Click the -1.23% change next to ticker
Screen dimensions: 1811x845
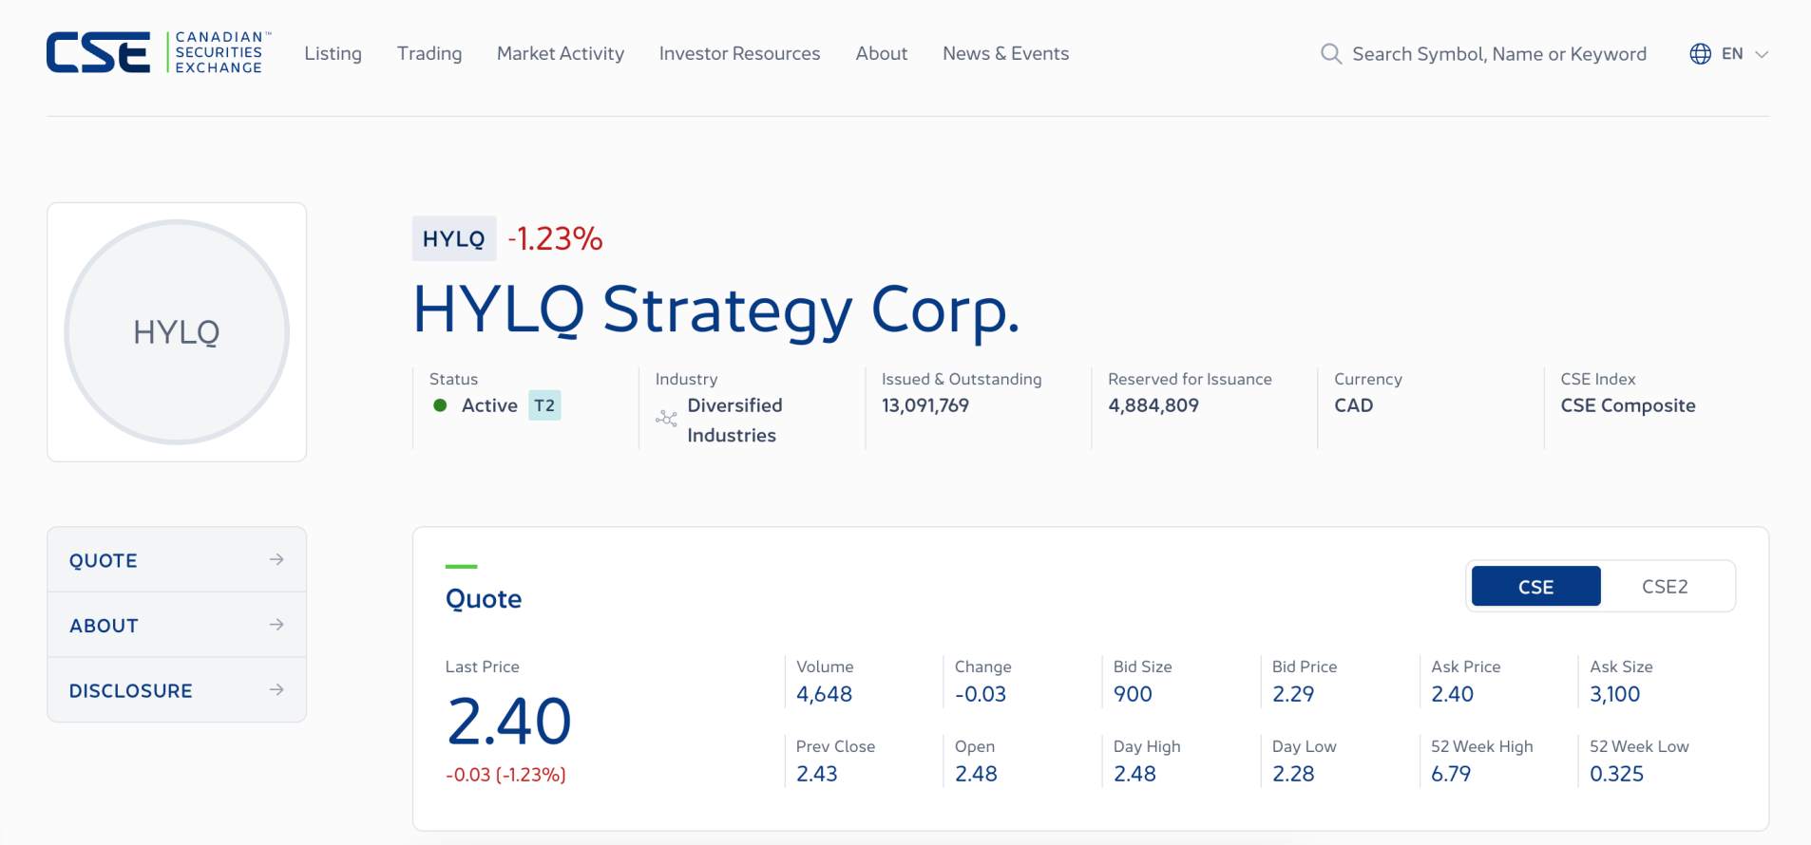[555, 238]
